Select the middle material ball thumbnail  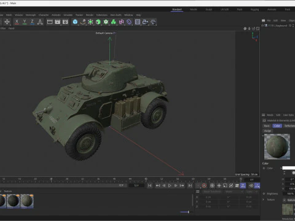14,201
